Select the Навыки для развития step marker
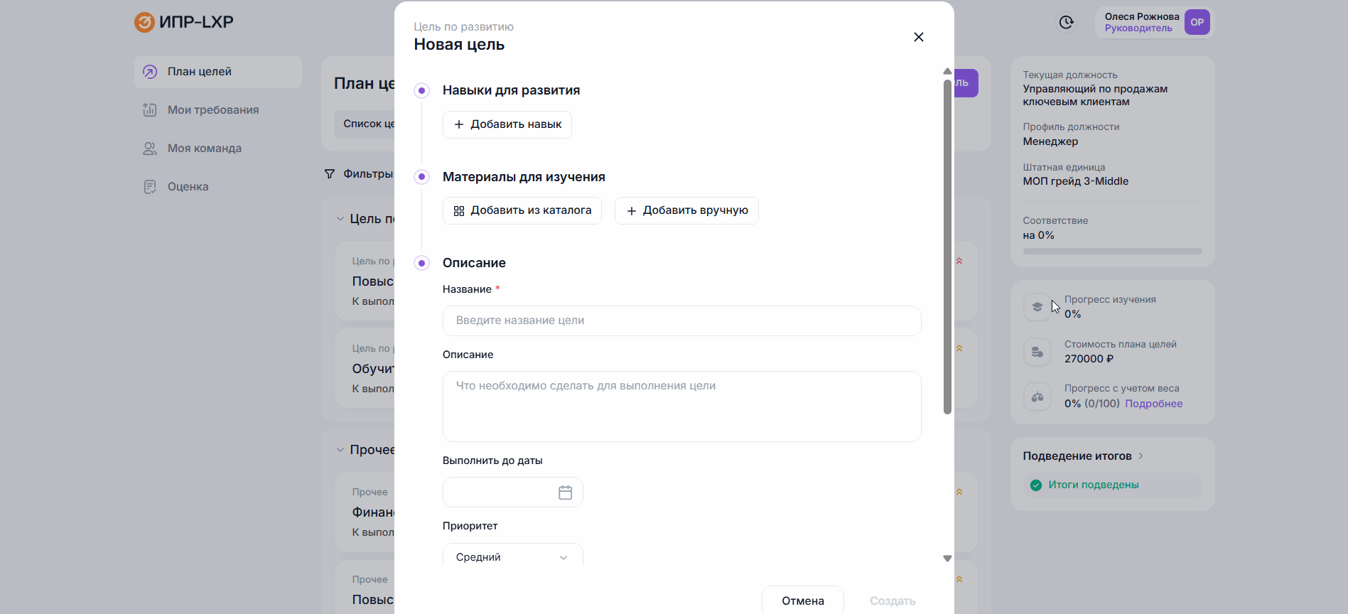 click(x=422, y=91)
